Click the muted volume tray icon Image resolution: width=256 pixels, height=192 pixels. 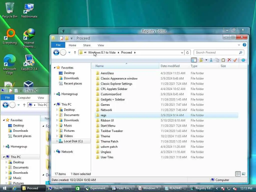pos(235,188)
